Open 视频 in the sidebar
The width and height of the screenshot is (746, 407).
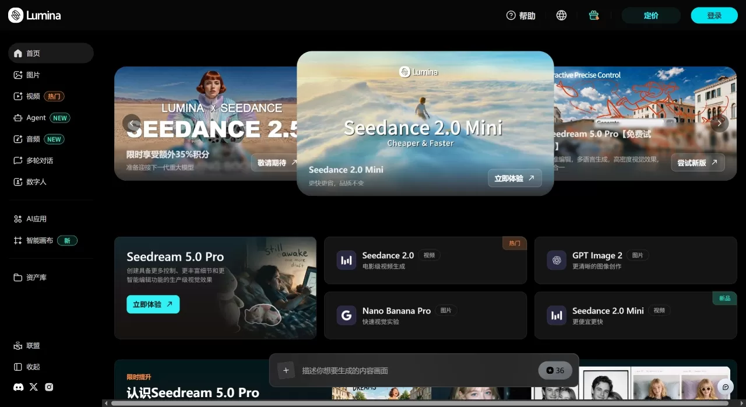pos(51,96)
